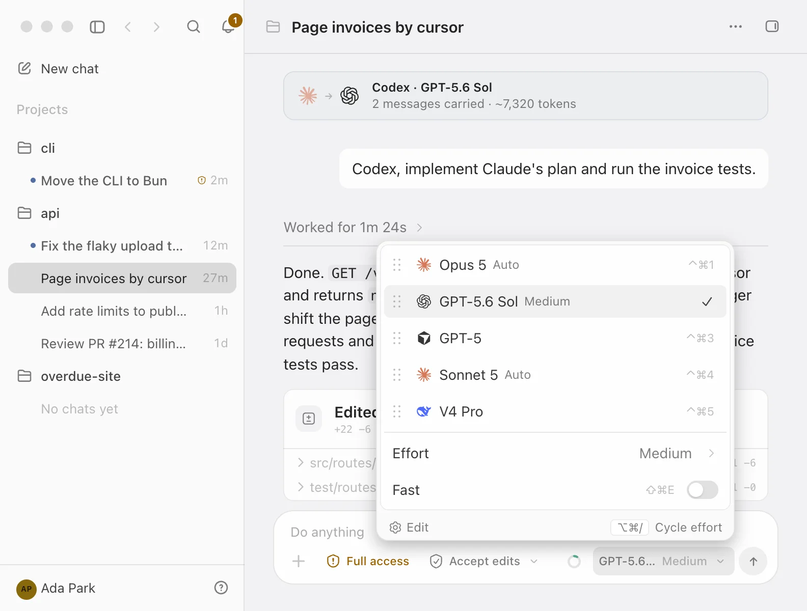The height and width of the screenshot is (611, 807).
Task: Toggle the right side panel icon
Action: 772,26
